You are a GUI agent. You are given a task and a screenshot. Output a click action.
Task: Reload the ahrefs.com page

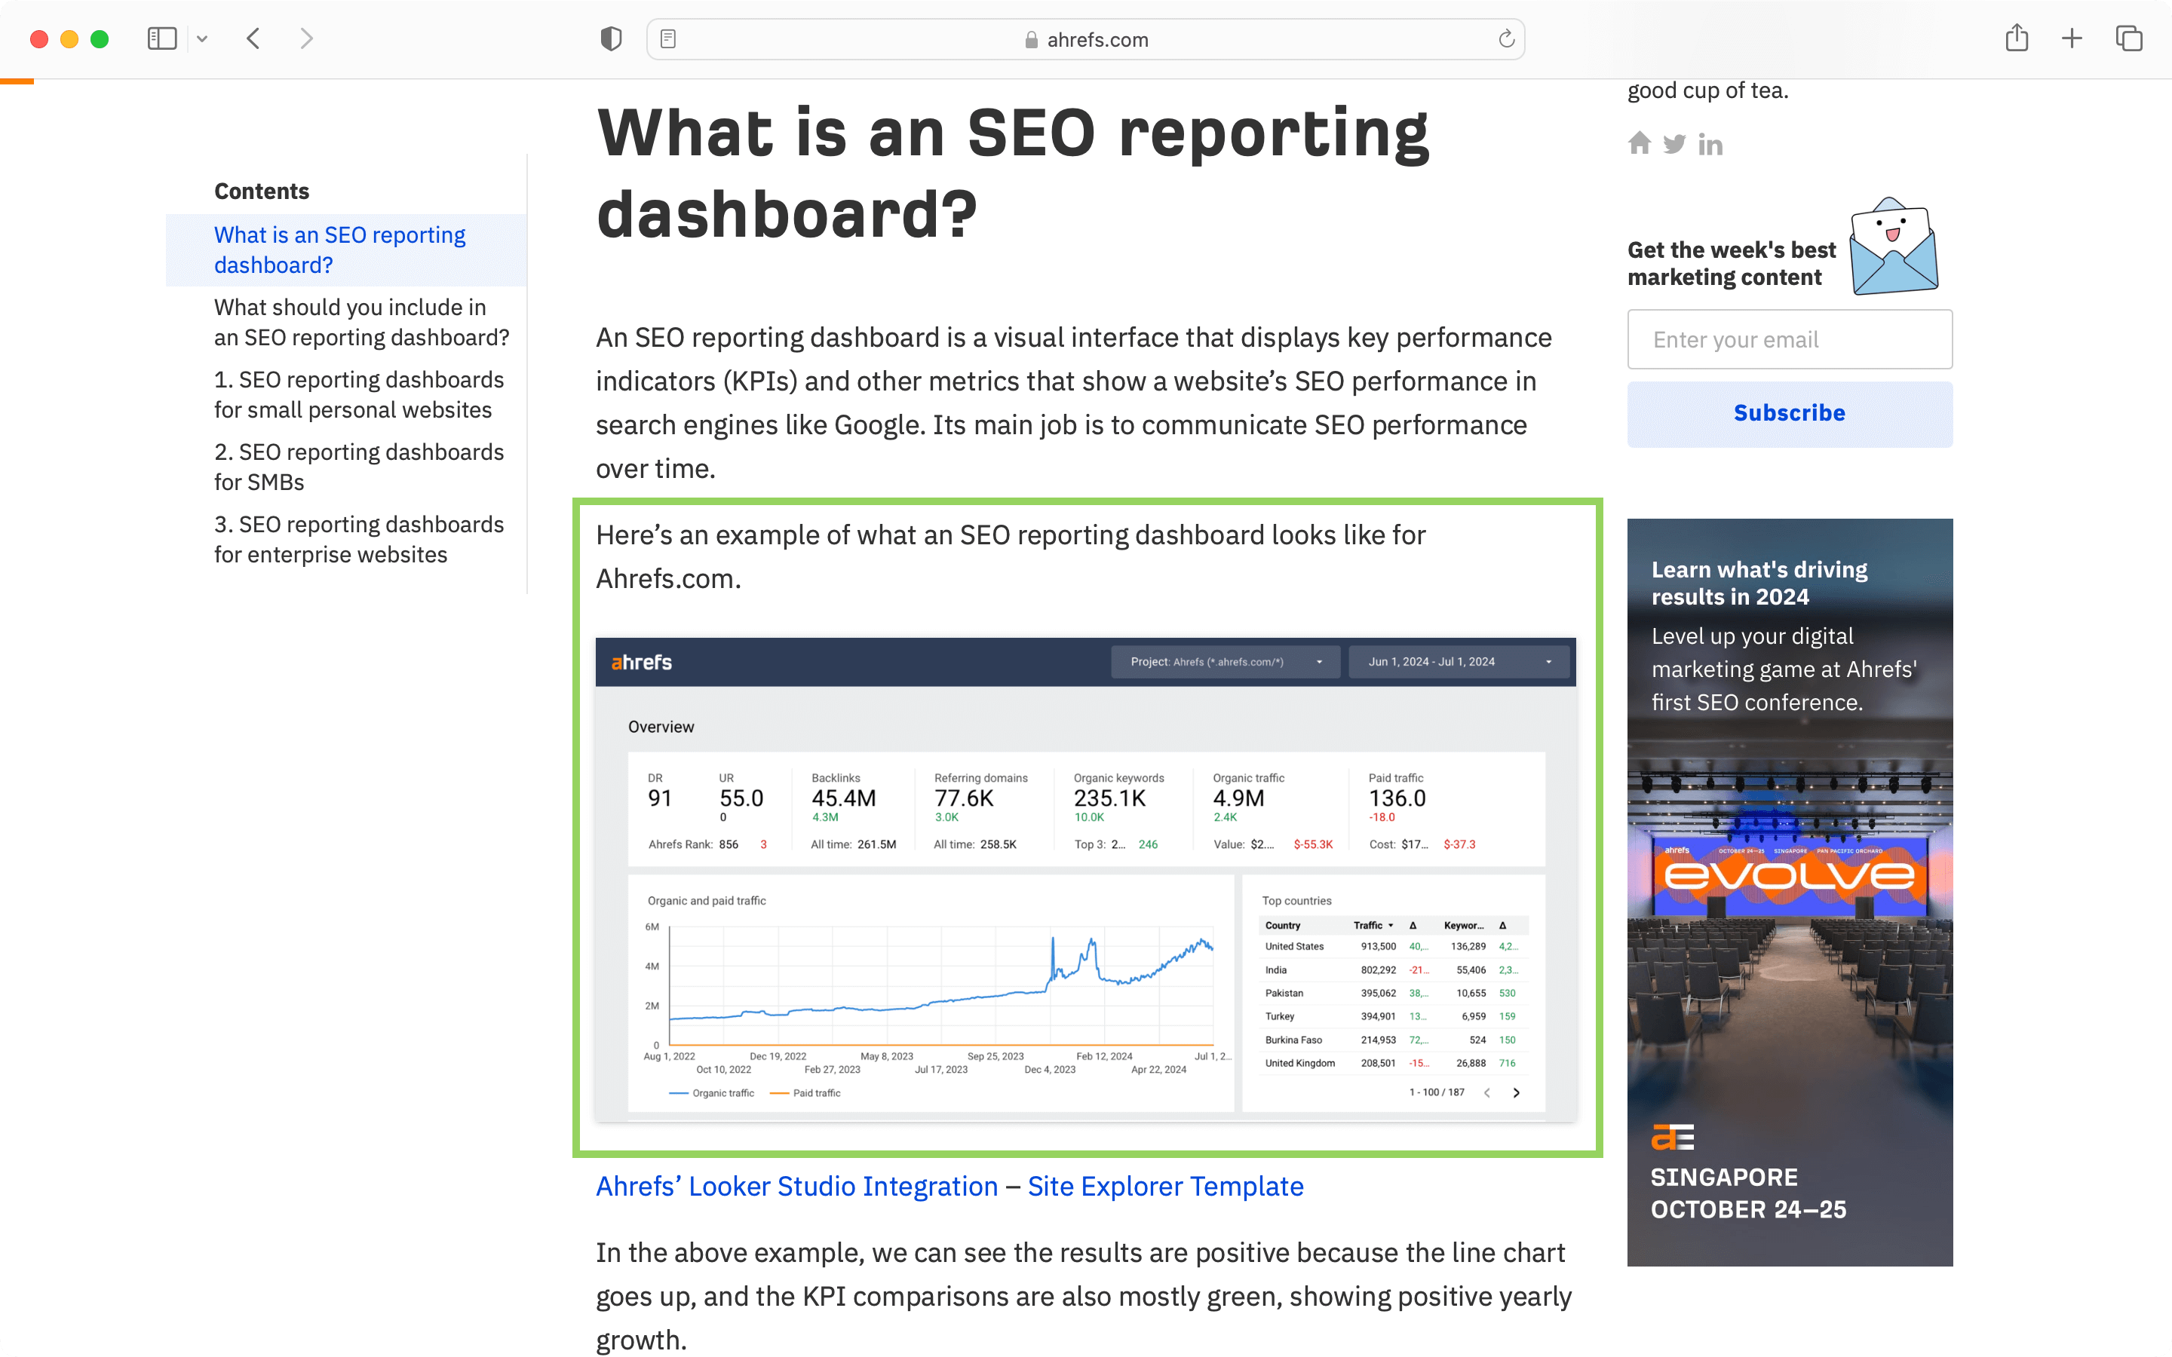point(1506,38)
